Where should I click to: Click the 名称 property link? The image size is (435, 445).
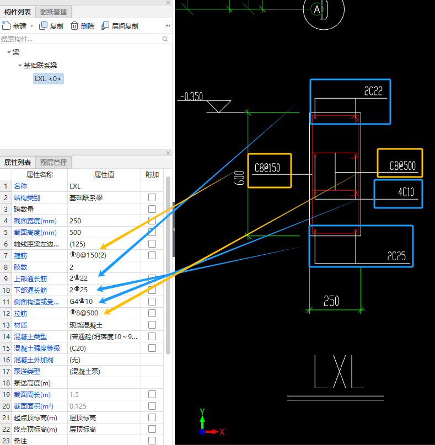tap(20, 186)
